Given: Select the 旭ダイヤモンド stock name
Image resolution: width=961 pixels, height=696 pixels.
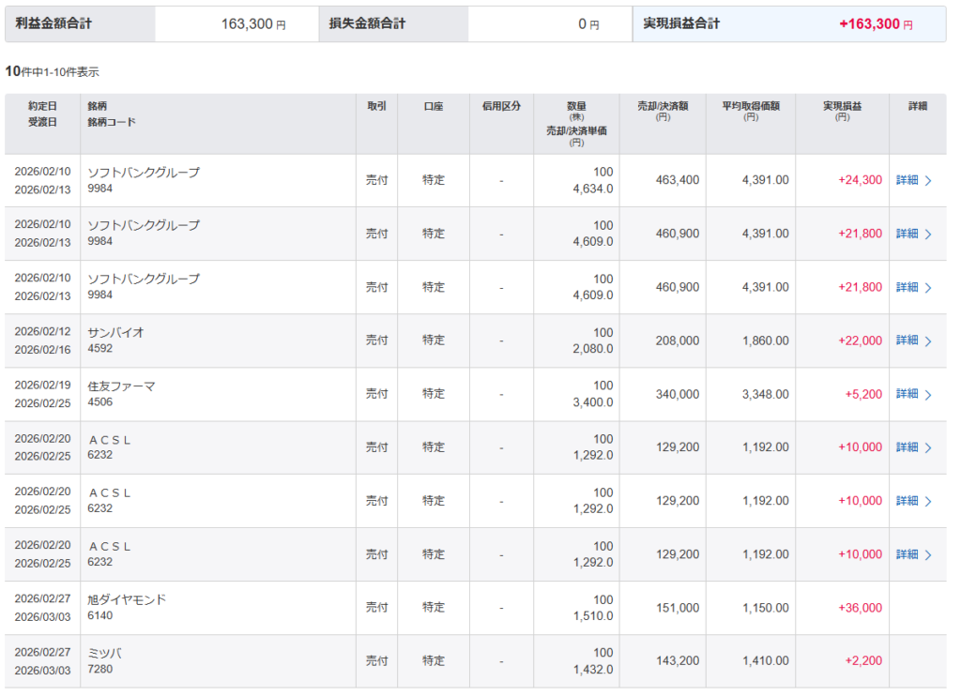Looking at the screenshot, I should coord(127,599).
